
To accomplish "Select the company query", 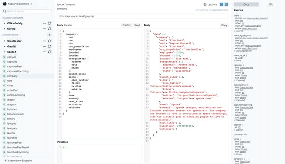I will click(13, 76).
